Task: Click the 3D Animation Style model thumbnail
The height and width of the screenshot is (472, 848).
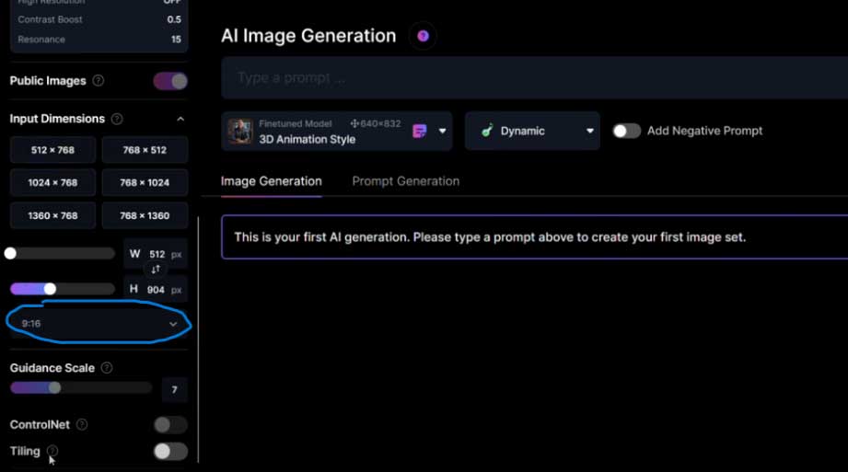Action: pyautogui.click(x=240, y=132)
